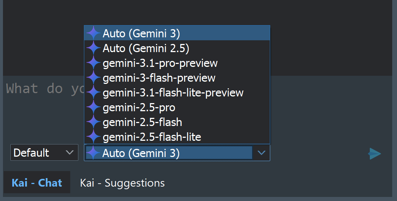Open the Default mode dropdown

click(x=44, y=152)
